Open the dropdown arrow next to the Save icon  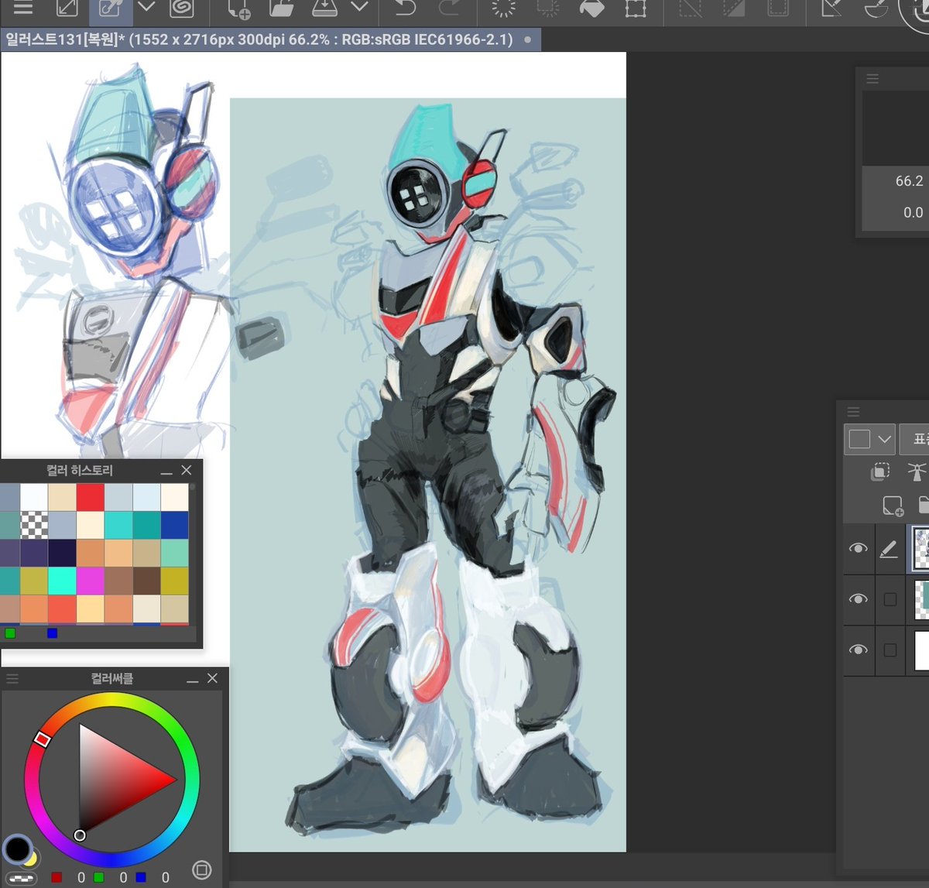click(359, 8)
